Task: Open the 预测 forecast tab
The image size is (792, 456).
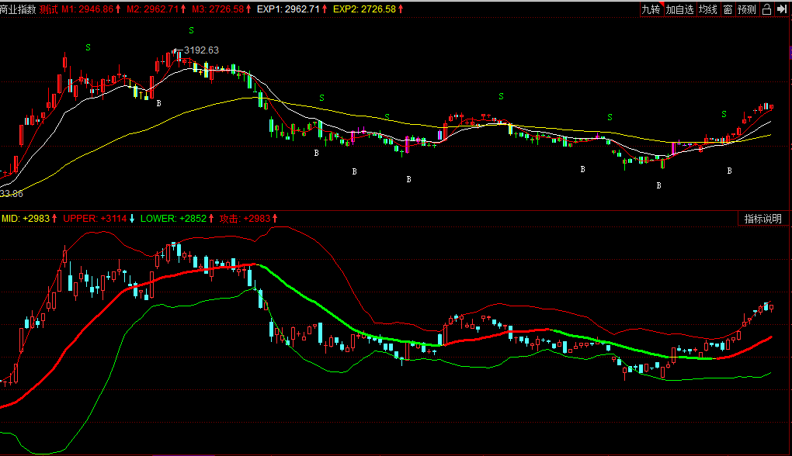Action: [x=747, y=9]
